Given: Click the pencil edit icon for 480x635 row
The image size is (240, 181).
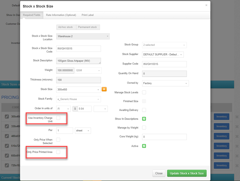Looking at the screenshot, I should (6, 136).
